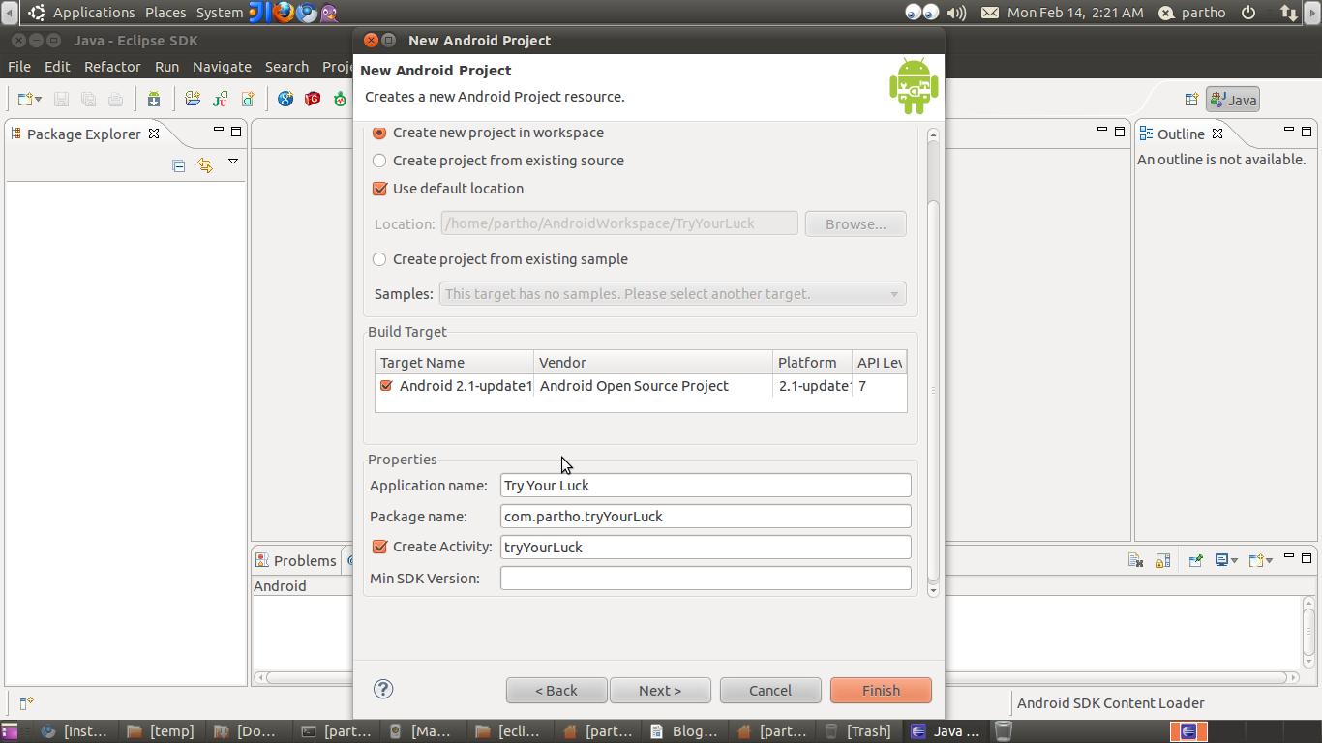Click the Application name input field
This screenshot has height=743, width=1322.
(706, 486)
